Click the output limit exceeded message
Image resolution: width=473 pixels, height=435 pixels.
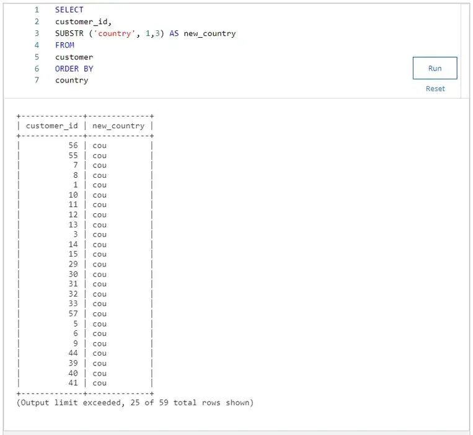[135, 403]
